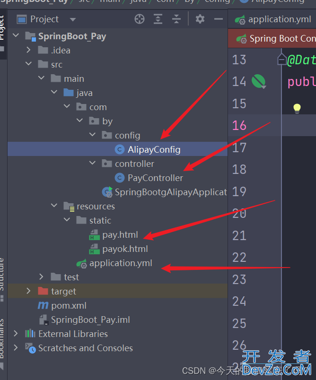
Task: Click line number 21 in gutter
Action: click(239, 235)
